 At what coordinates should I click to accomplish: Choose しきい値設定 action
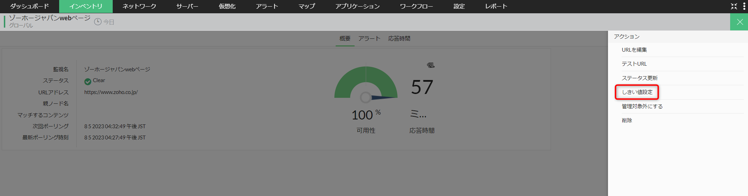tap(637, 92)
